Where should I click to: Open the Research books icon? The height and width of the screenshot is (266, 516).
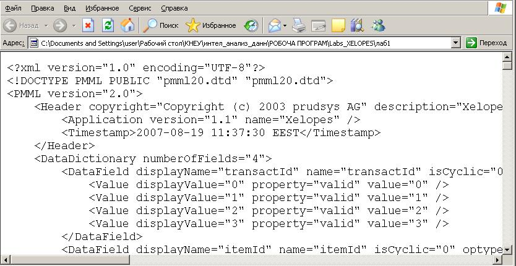pos(358,25)
